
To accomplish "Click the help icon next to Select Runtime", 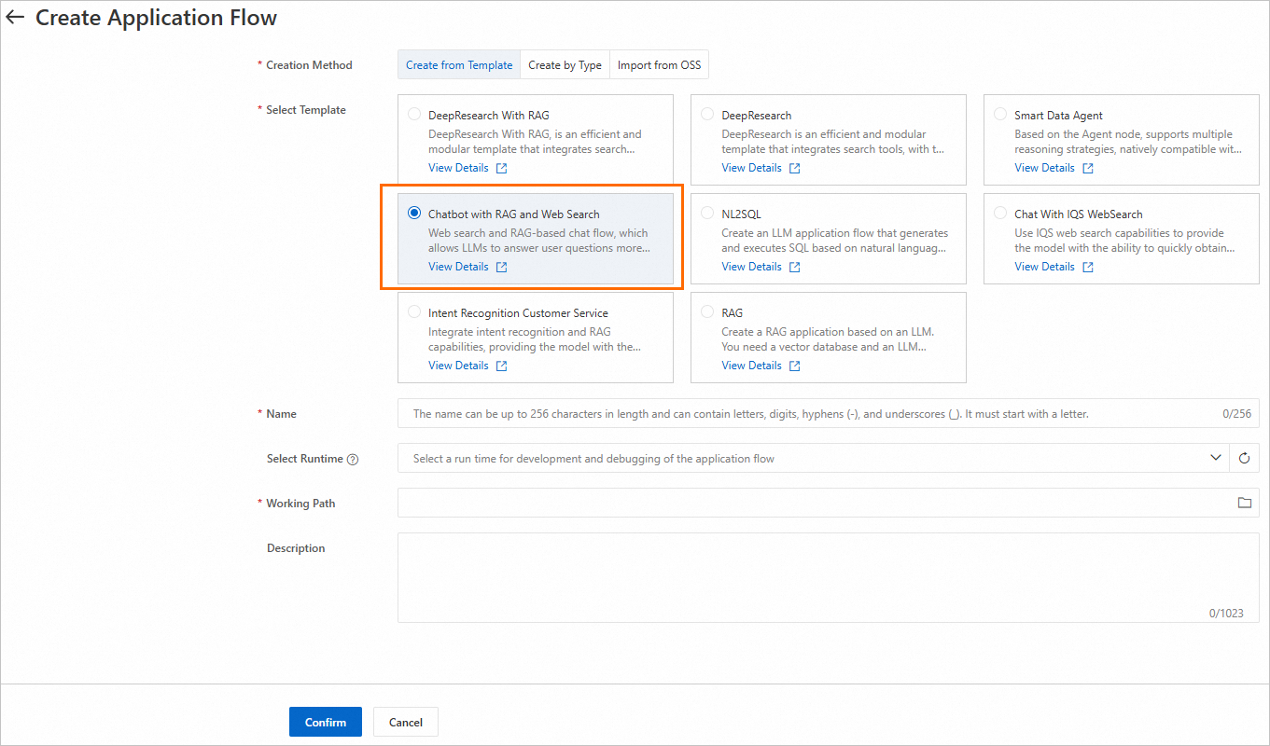I will [x=351, y=458].
